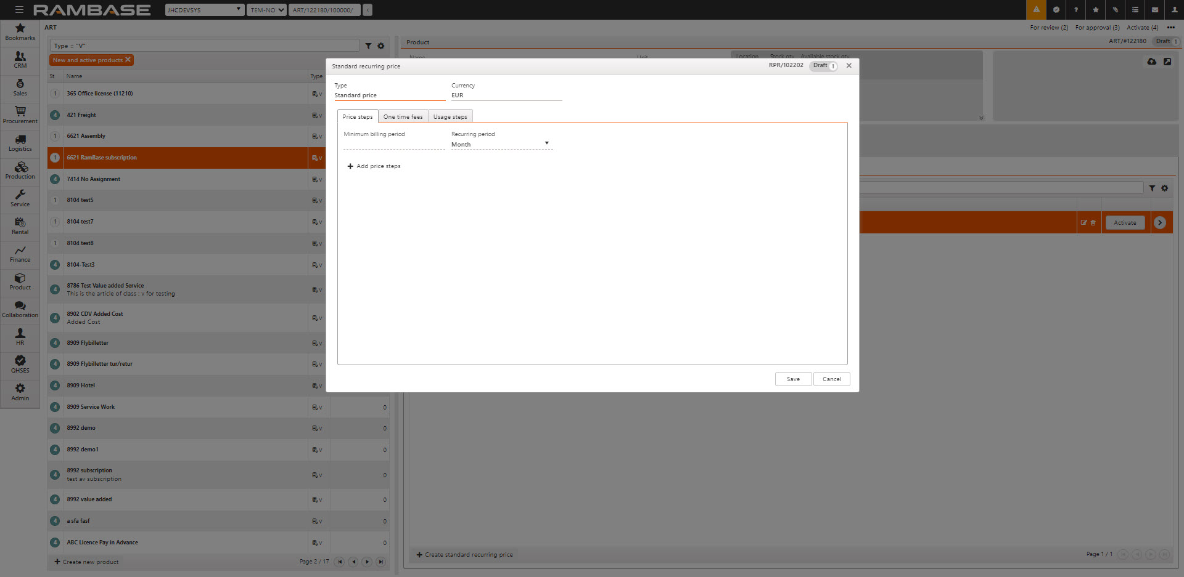Click the Minimum billing period field
Image resolution: width=1184 pixels, height=577 pixels.
pyautogui.click(x=393, y=144)
